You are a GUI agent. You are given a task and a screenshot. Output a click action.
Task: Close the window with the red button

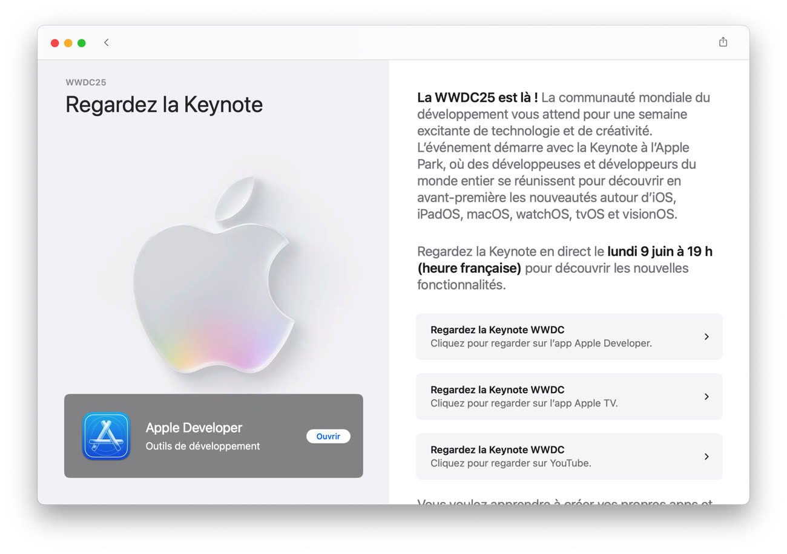54,43
